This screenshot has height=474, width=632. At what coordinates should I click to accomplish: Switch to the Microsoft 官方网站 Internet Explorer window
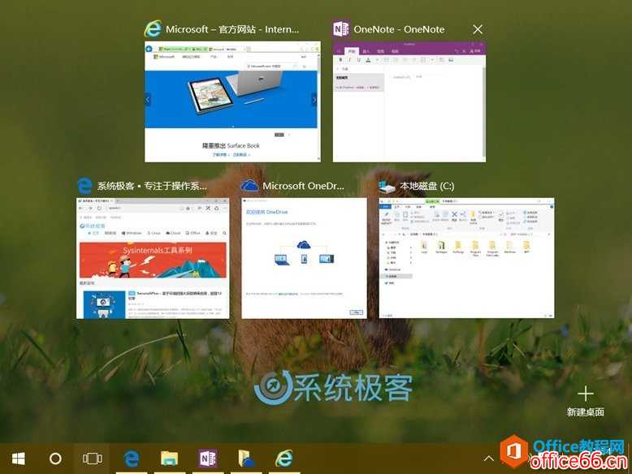point(232,101)
